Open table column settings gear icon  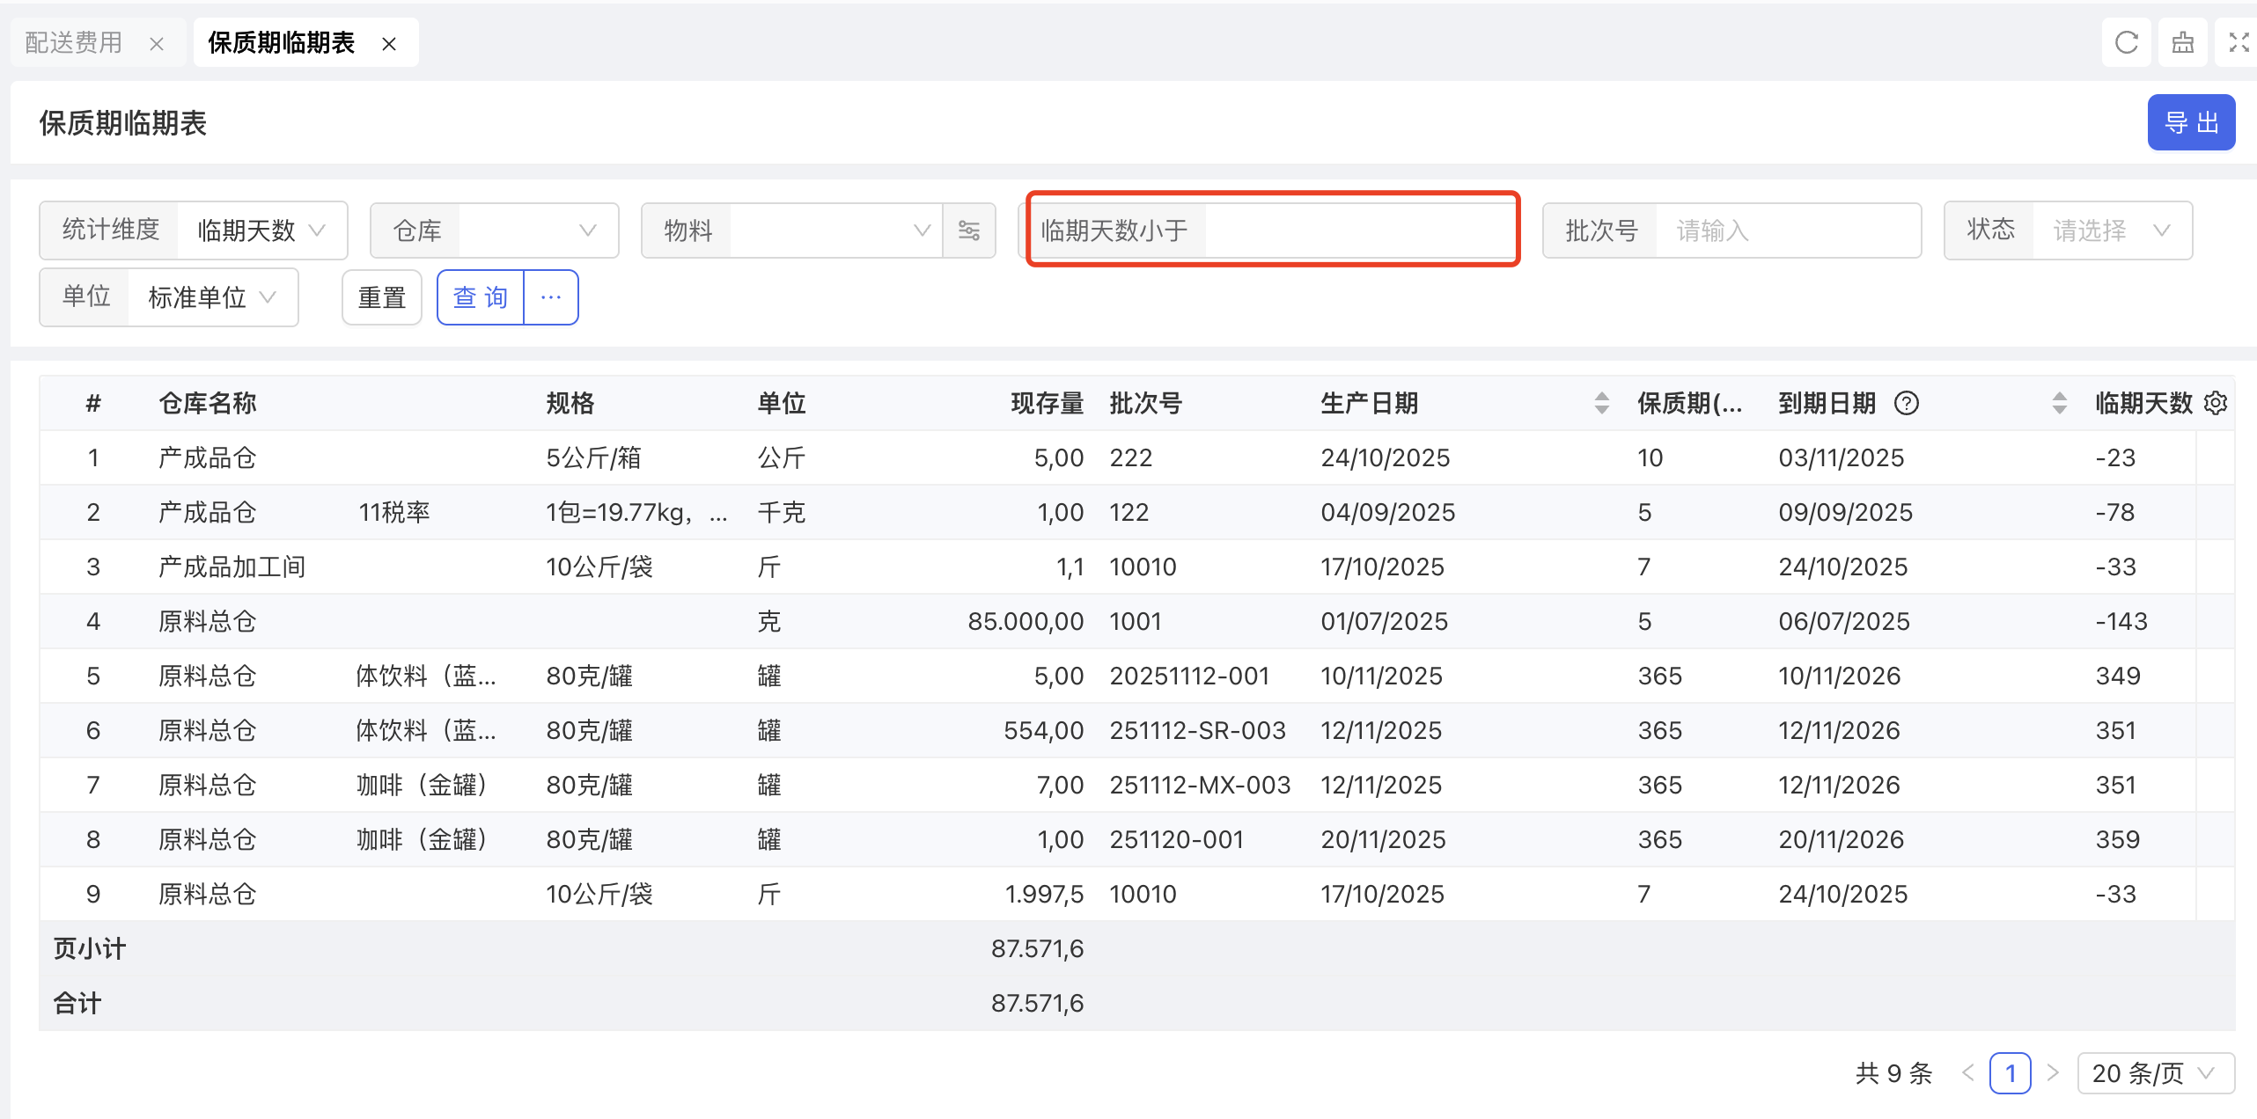click(2216, 403)
